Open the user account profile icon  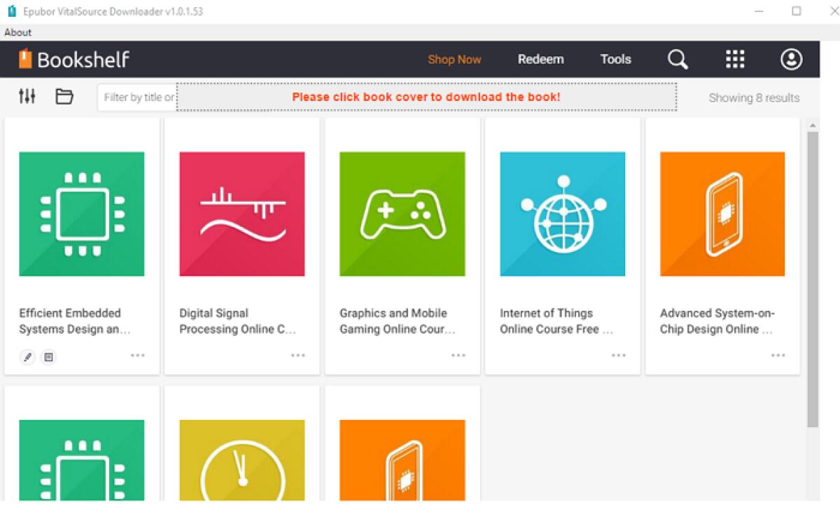[791, 60]
